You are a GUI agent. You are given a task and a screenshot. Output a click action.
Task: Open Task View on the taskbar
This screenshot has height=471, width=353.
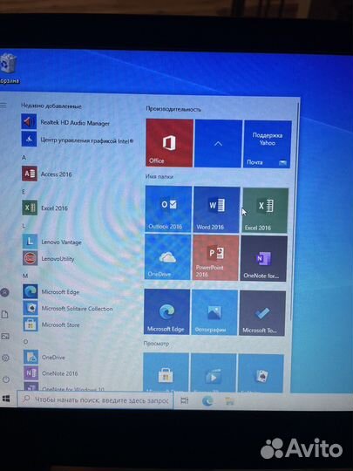[184, 400]
